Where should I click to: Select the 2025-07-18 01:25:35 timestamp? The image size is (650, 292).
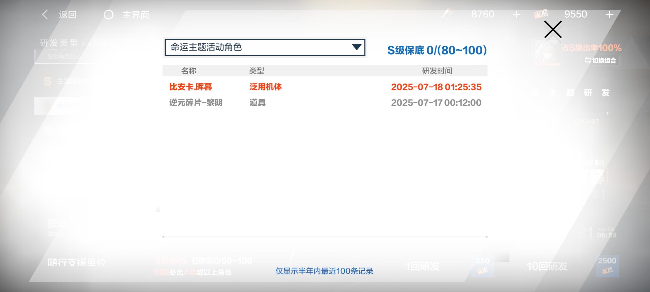click(x=436, y=87)
